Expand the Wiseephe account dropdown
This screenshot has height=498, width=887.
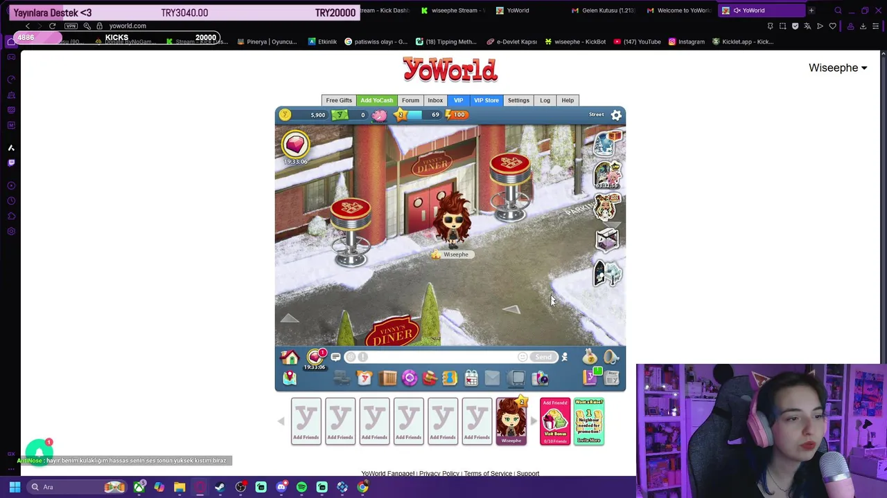coord(838,68)
